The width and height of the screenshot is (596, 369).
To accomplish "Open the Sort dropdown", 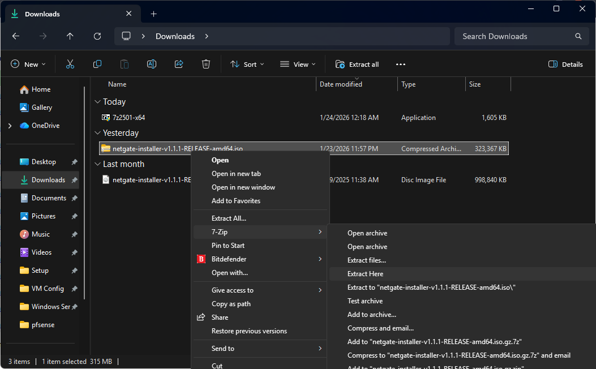I will point(247,65).
